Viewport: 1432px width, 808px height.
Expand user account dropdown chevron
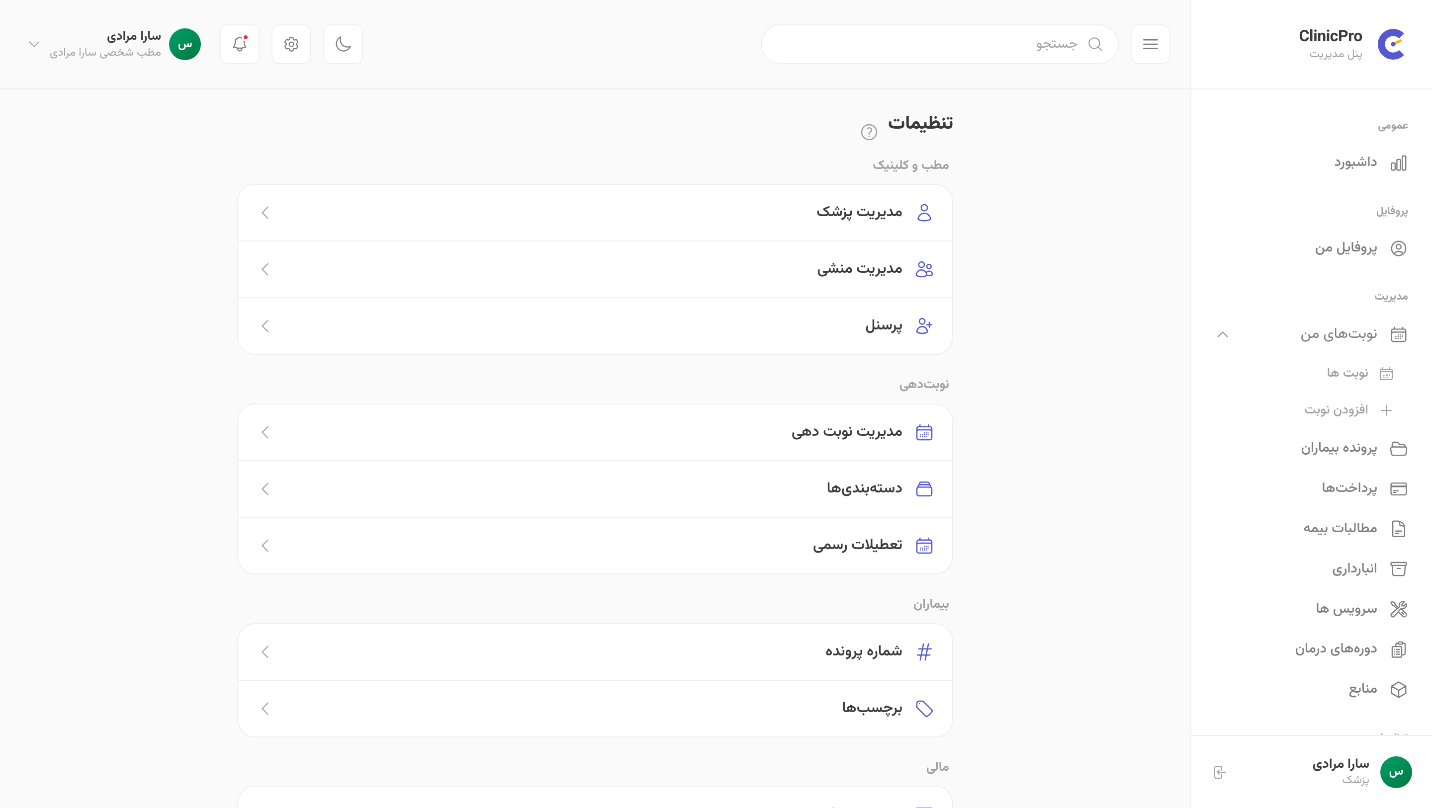point(34,44)
